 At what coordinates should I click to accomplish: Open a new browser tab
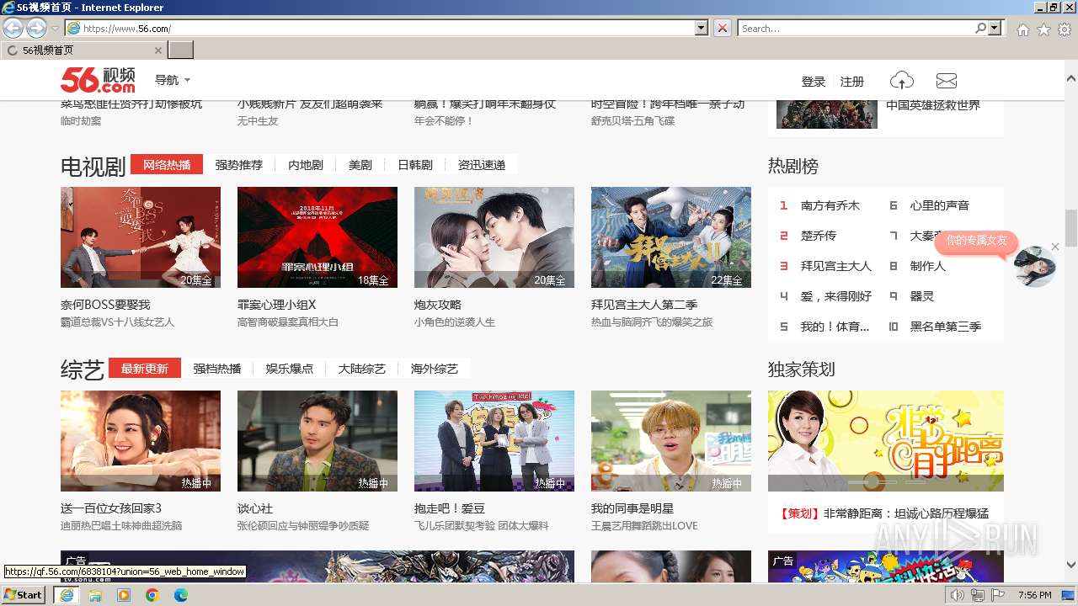[x=181, y=50]
